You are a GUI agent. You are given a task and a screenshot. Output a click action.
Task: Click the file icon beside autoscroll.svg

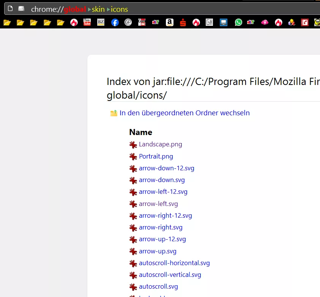(133, 287)
